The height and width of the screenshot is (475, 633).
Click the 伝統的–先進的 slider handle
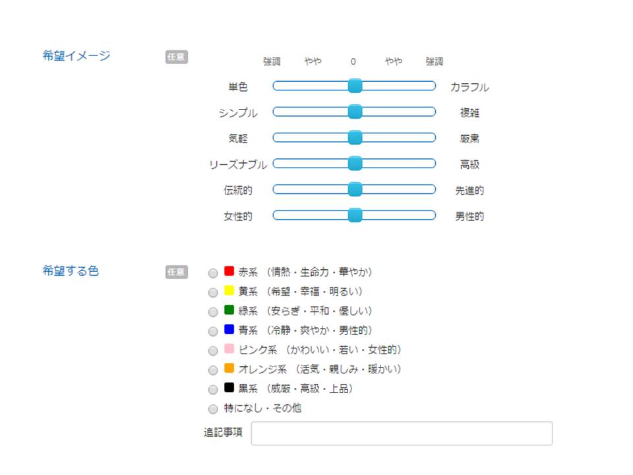click(x=355, y=189)
